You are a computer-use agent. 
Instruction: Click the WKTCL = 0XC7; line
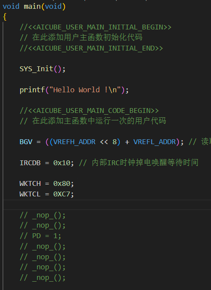point(46,194)
